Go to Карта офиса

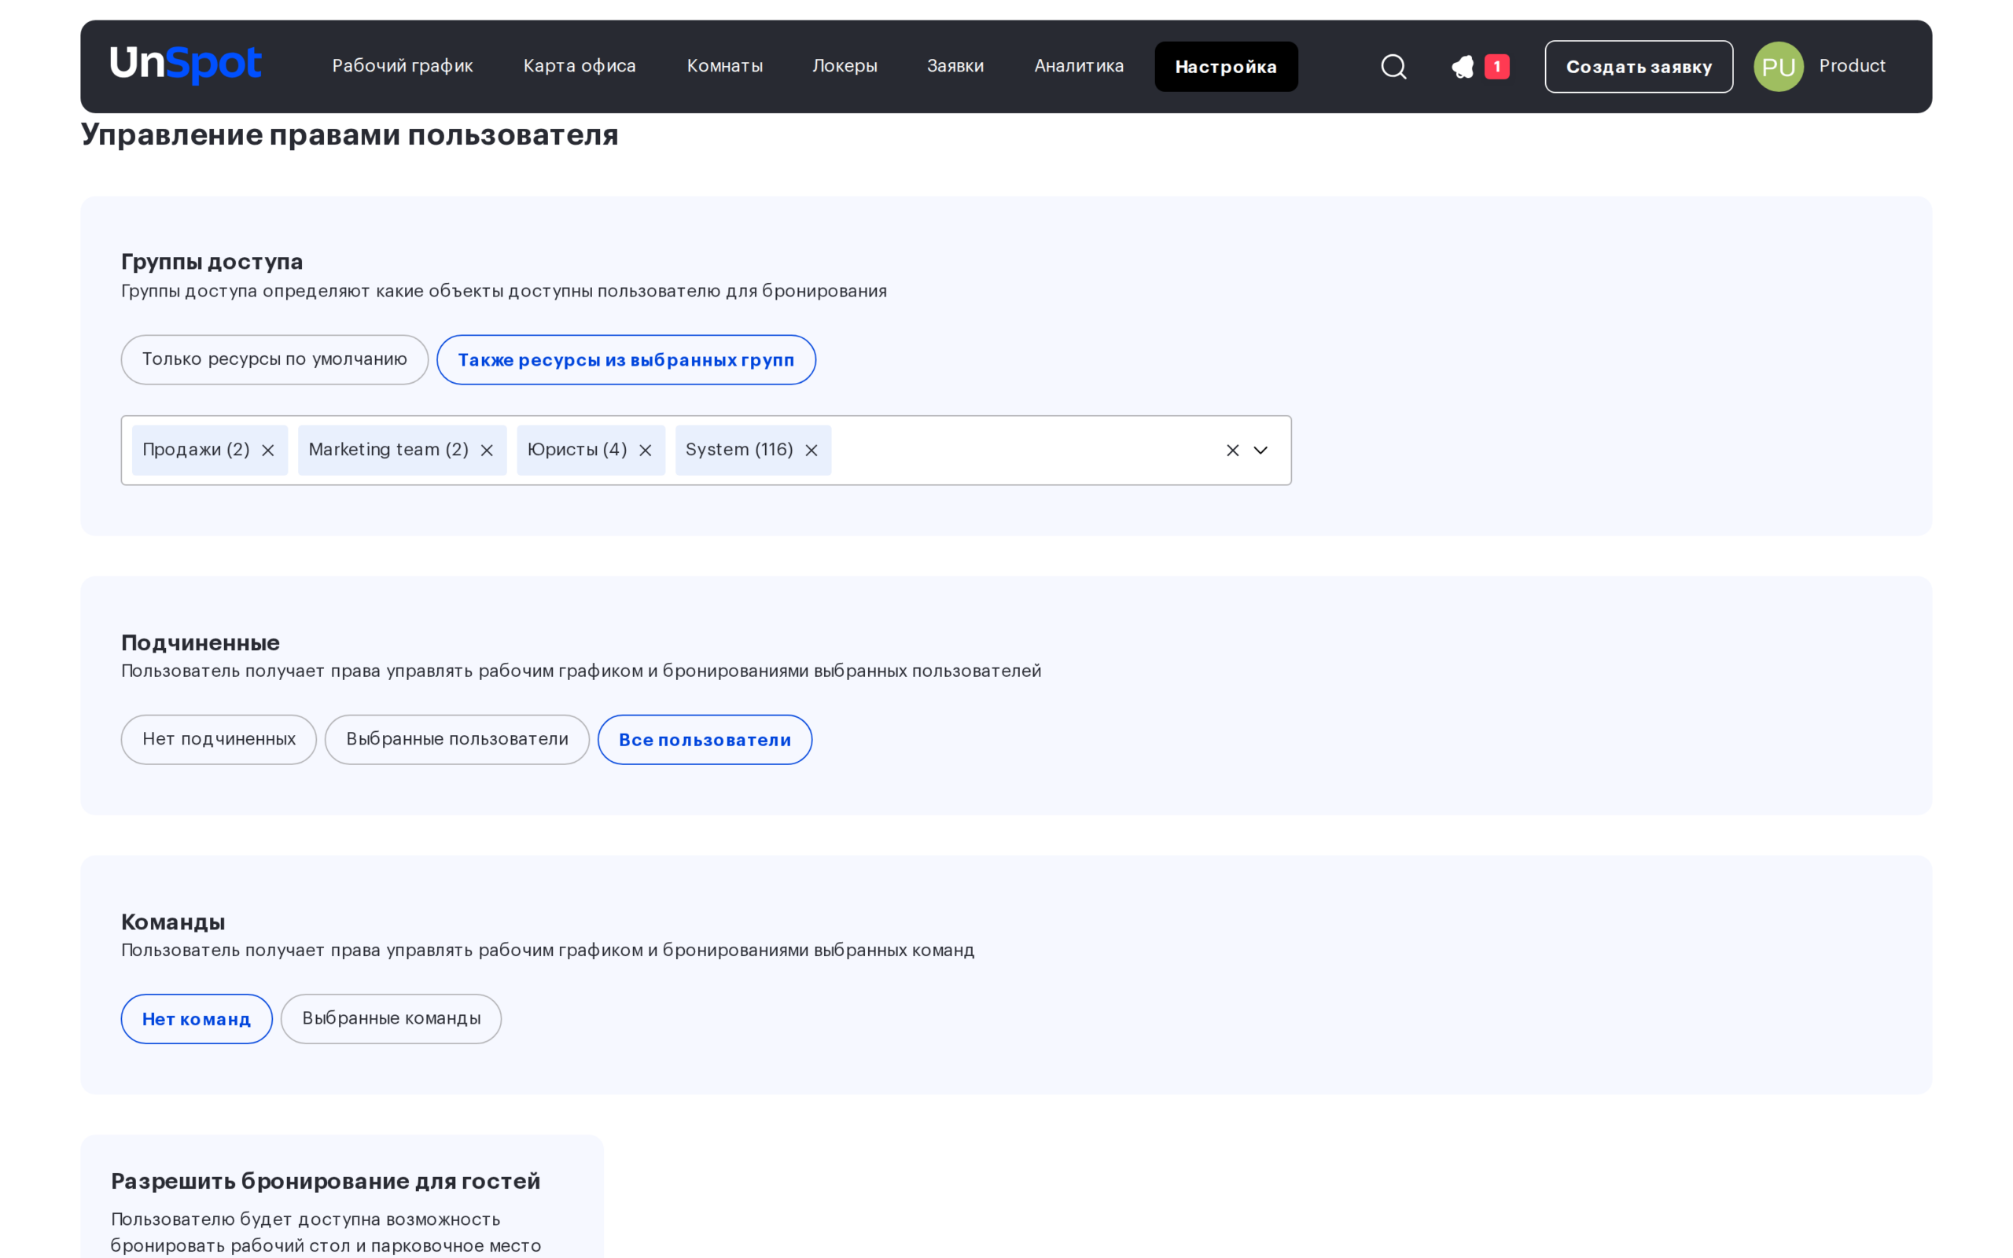coord(579,66)
